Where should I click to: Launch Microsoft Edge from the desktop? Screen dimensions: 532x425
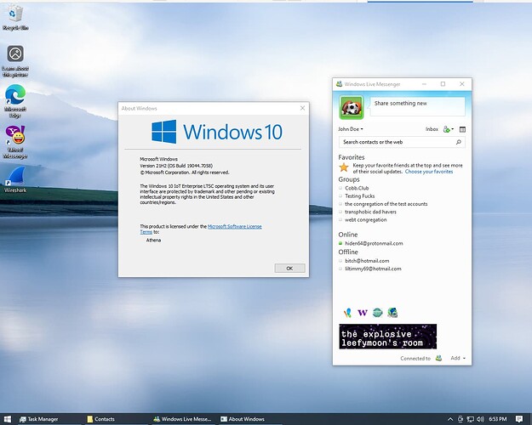(x=15, y=101)
